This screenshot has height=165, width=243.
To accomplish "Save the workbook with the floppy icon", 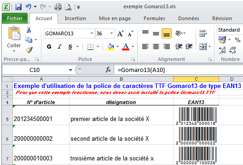I will coord(18,7).
